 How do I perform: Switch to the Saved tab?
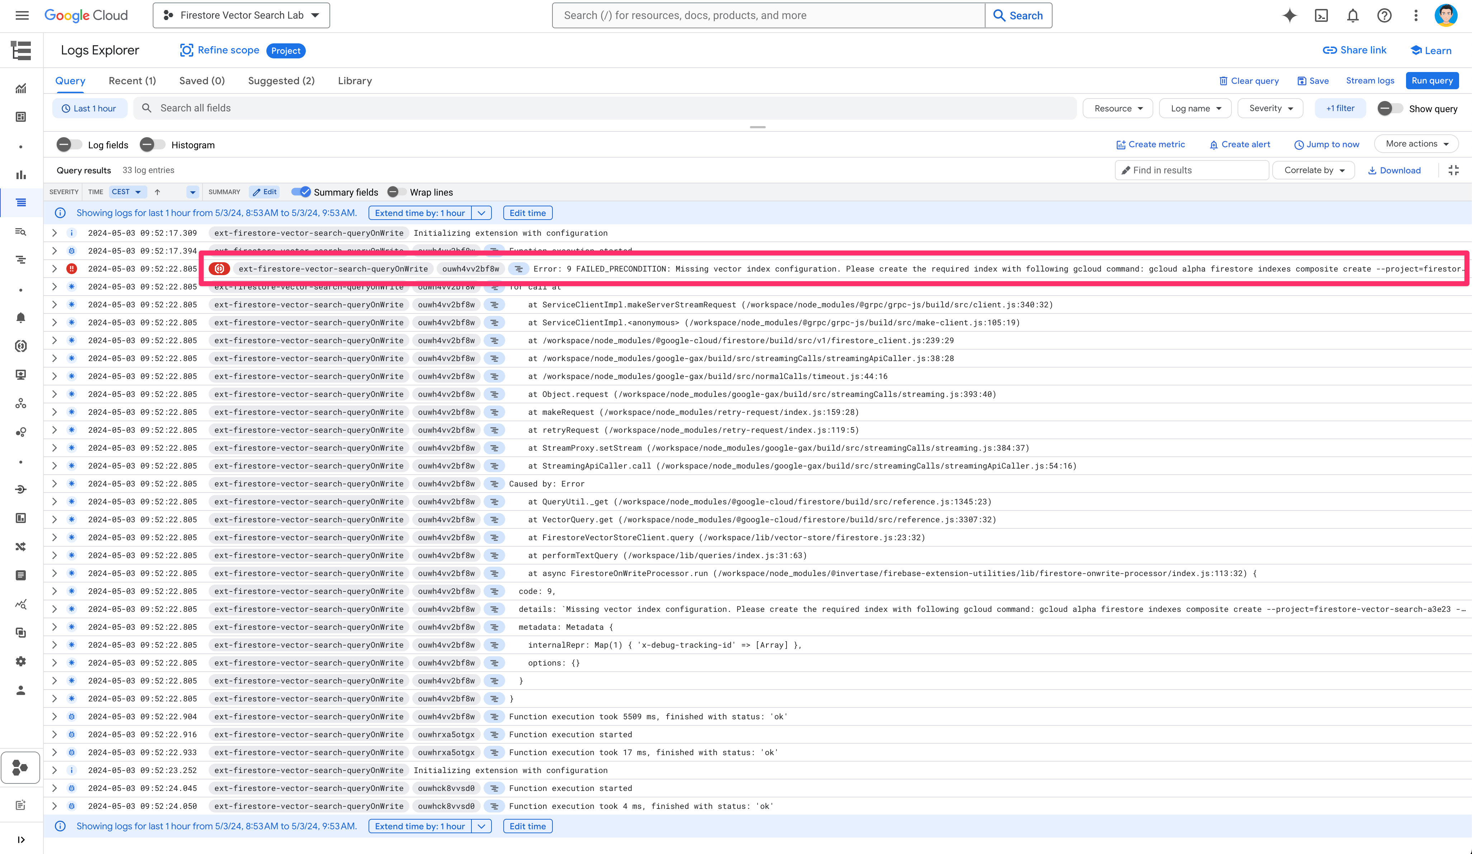click(x=200, y=80)
